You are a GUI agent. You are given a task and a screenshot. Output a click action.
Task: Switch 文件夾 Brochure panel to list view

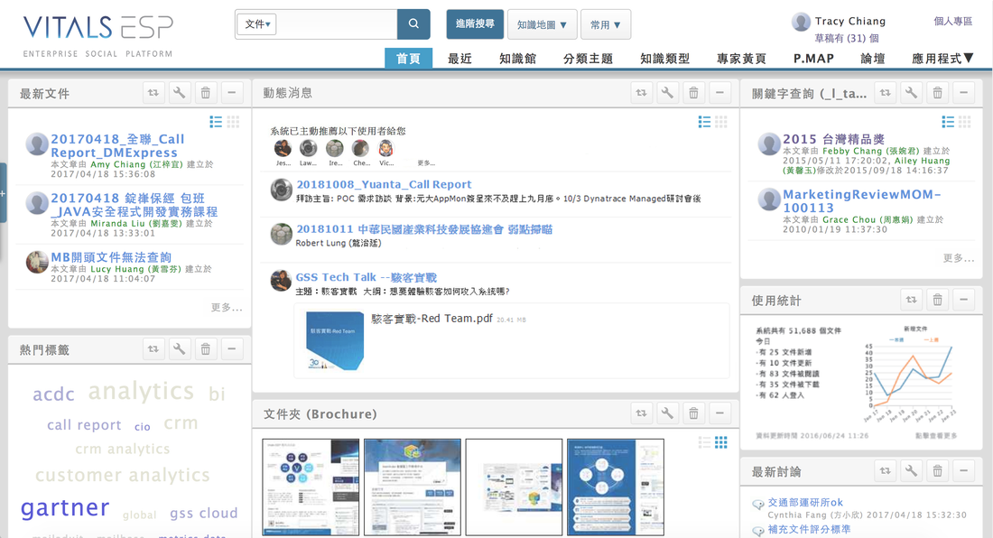click(x=704, y=441)
